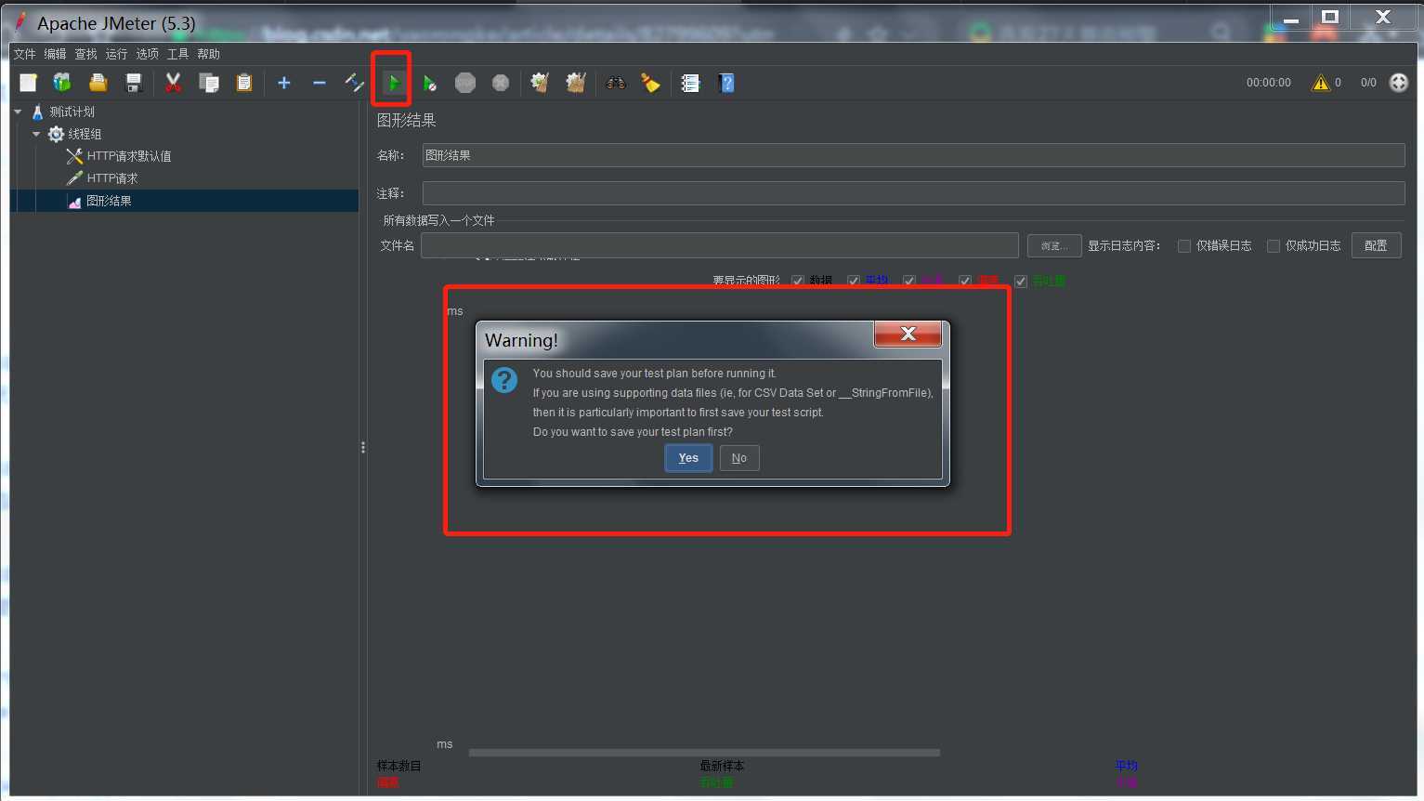Click the 图形结果 panel heading

(406, 121)
